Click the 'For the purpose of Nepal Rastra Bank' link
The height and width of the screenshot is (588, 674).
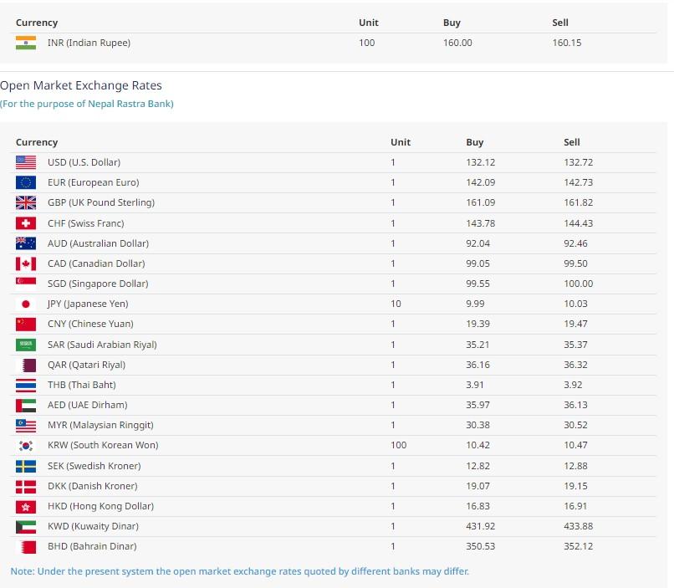(x=87, y=104)
